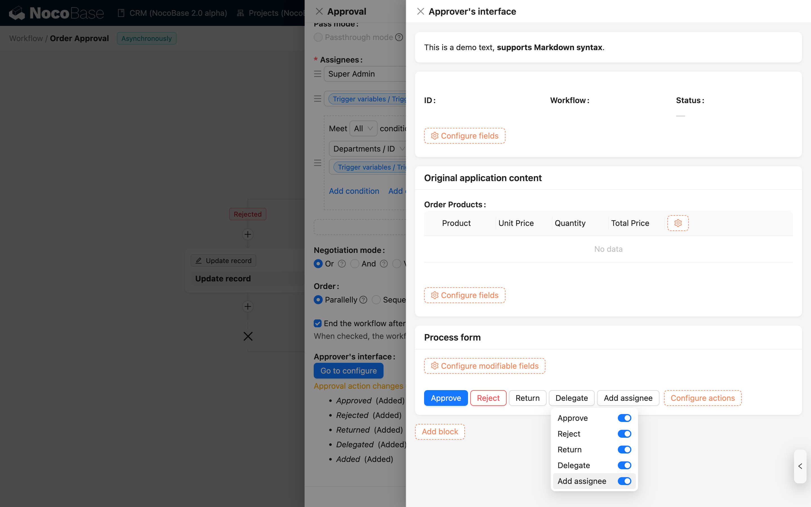The height and width of the screenshot is (507, 811).
Task: Select the And negotiation mode radio
Action: tap(355, 264)
